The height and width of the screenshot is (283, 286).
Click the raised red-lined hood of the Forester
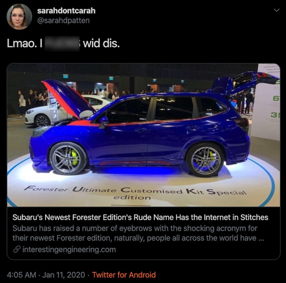point(68,99)
